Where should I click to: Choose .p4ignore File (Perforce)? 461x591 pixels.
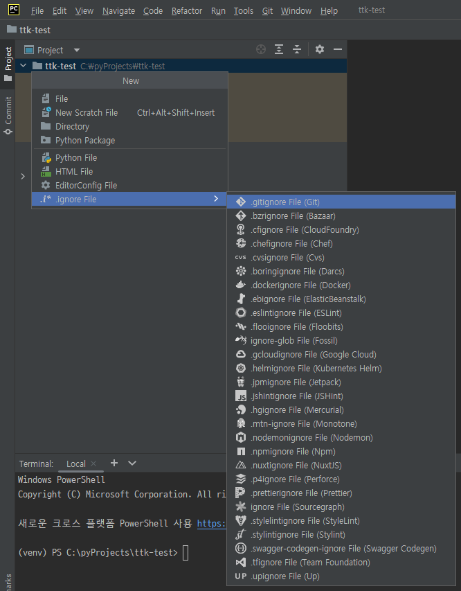point(341,479)
